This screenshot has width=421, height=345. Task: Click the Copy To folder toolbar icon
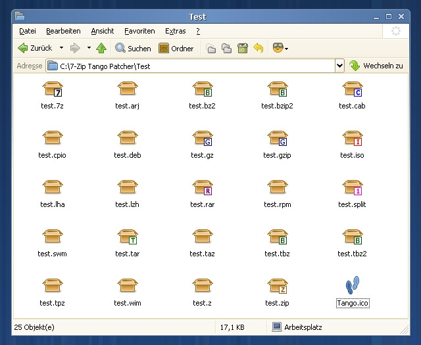226,48
